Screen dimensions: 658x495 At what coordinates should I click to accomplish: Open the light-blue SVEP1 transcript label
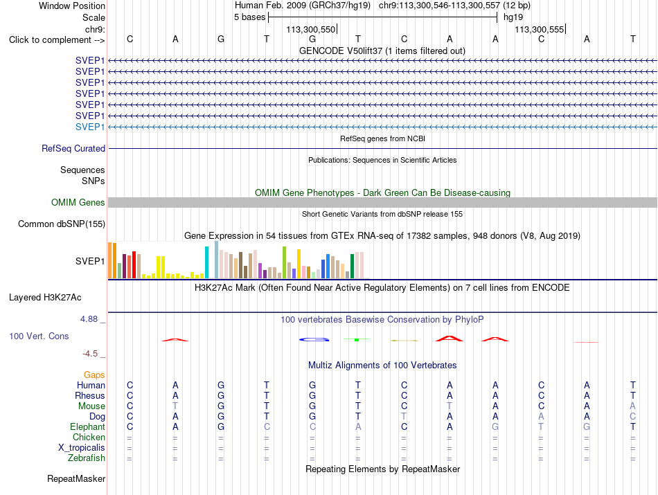point(90,127)
